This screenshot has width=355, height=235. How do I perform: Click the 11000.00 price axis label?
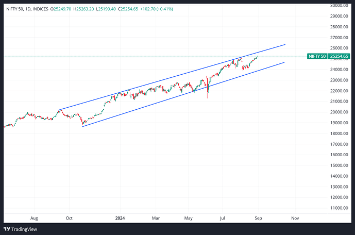(x=339, y=208)
